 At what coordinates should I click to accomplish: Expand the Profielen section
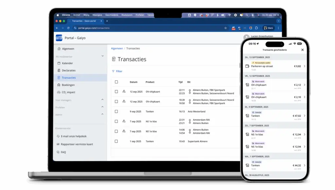[102, 107]
